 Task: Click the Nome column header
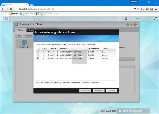point(53,49)
